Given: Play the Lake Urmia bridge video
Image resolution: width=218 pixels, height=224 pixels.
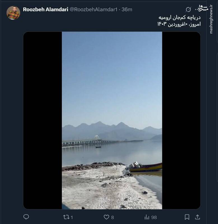Looking at the screenshot, I should [x=112, y=120].
